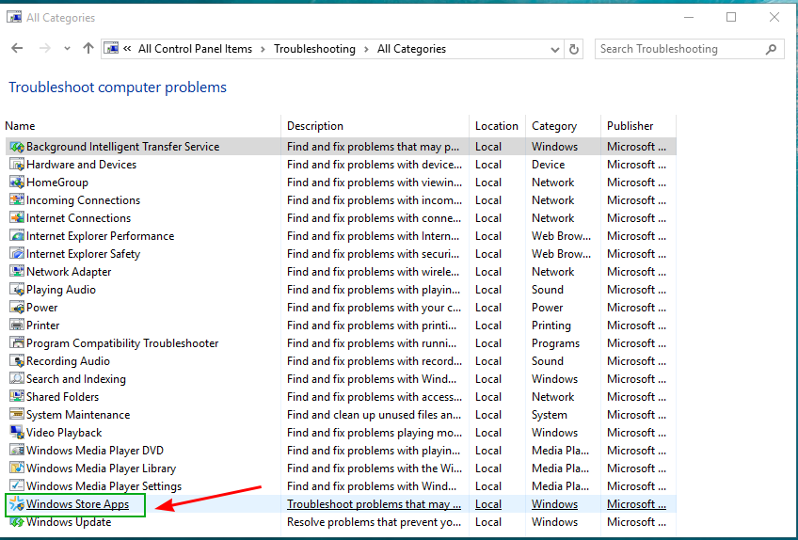The height and width of the screenshot is (540, 798).
Task: Click the Network Adapter icon
Action: [17, 272]
